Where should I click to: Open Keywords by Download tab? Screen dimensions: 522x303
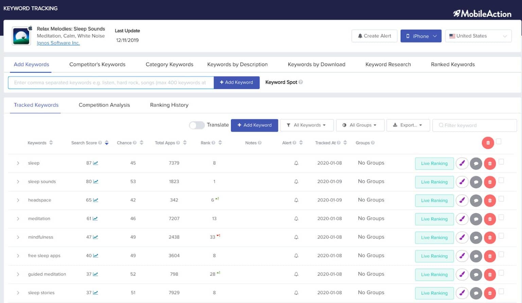[316, 64]
